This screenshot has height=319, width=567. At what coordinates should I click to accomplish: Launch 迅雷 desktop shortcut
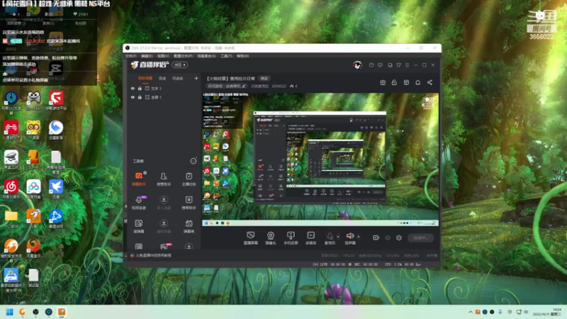[56, 189]
